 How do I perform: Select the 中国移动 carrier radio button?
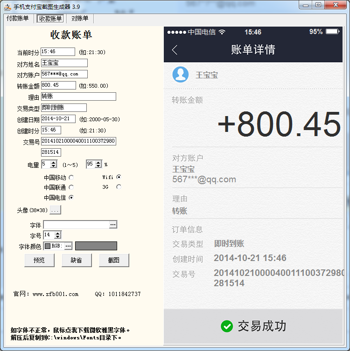71,178
